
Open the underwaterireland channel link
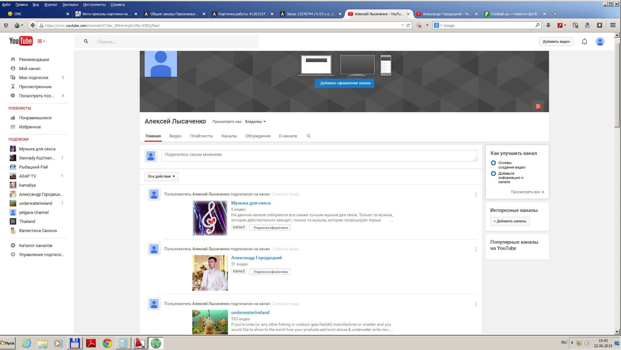(250, 313)
